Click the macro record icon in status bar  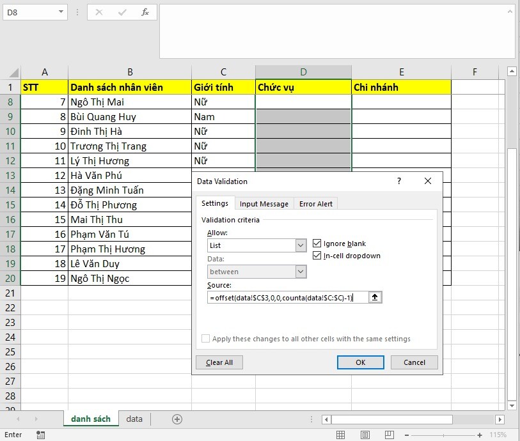pyautogui.click(x=41, y=435)
